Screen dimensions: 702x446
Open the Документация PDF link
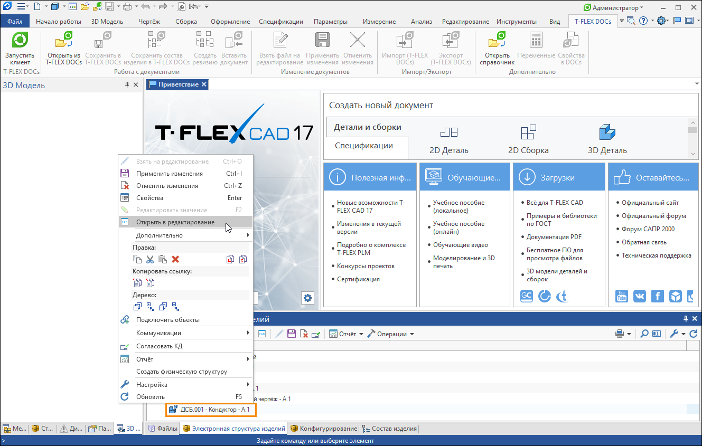click(555, 237)
